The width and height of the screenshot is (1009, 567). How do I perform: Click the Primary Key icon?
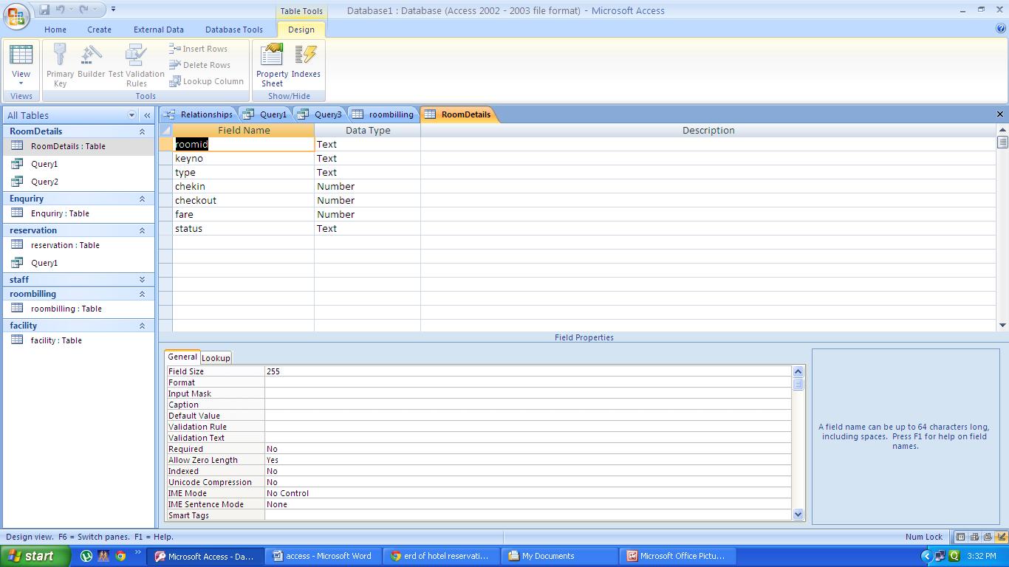[60, 65]
